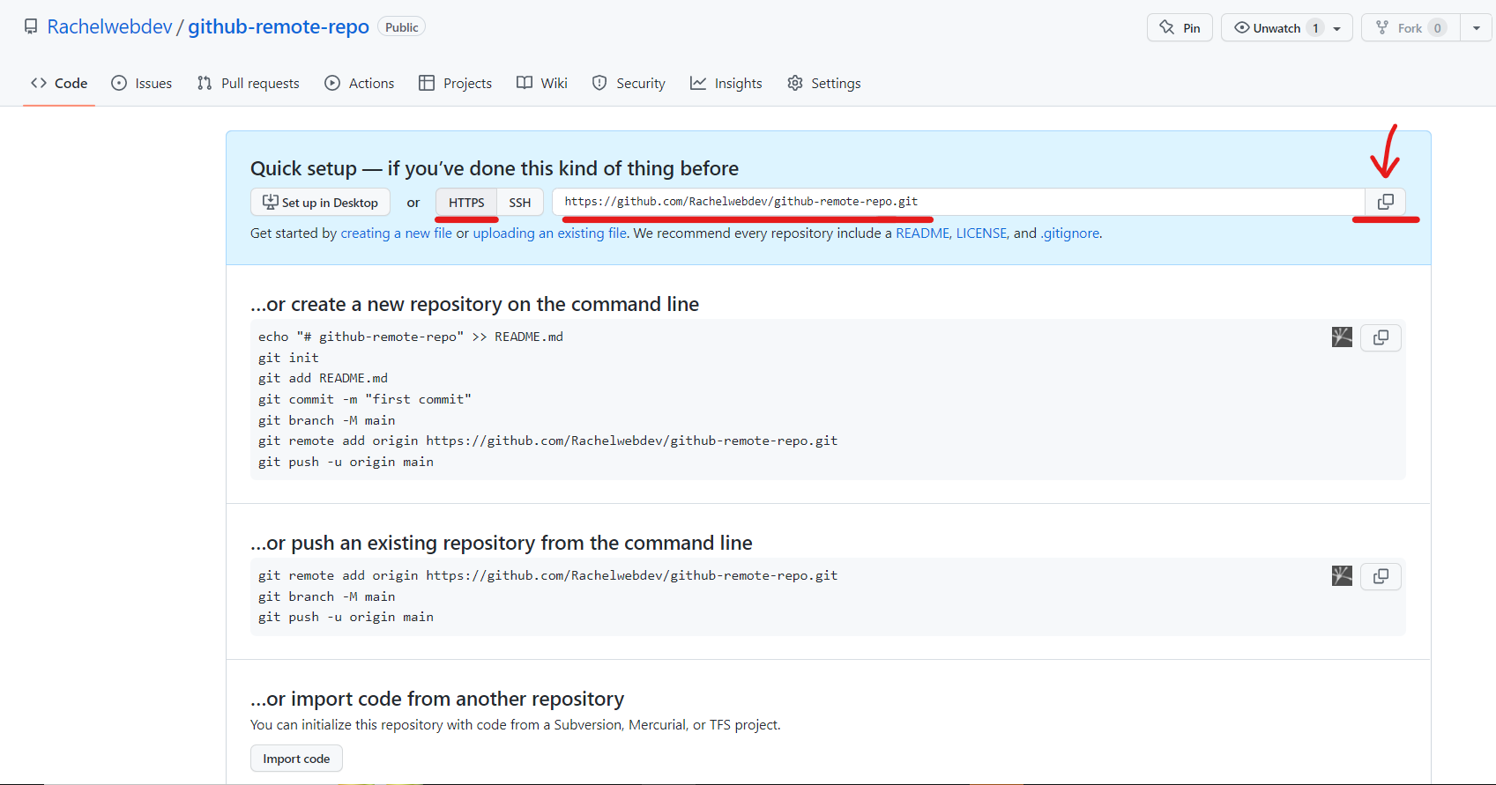
Task: View the Security tab
Action: pos(629,84)
